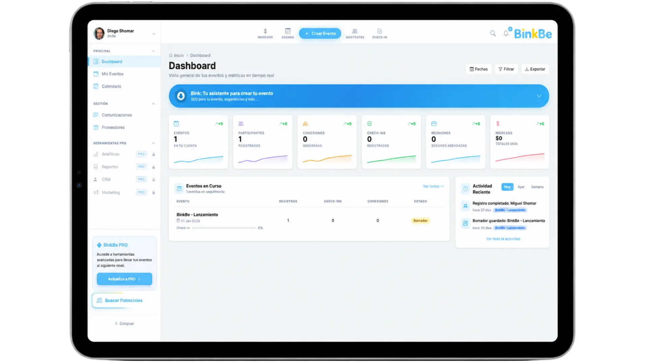The image size is (647, 364).
Task: Click the Registro completado activity icon
Action: click(465, 206)
